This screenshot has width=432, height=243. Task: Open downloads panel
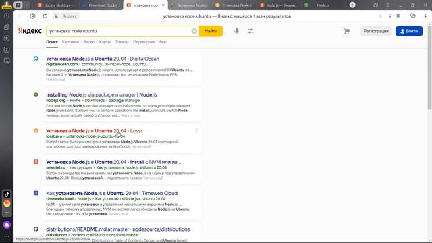(425, 16)
